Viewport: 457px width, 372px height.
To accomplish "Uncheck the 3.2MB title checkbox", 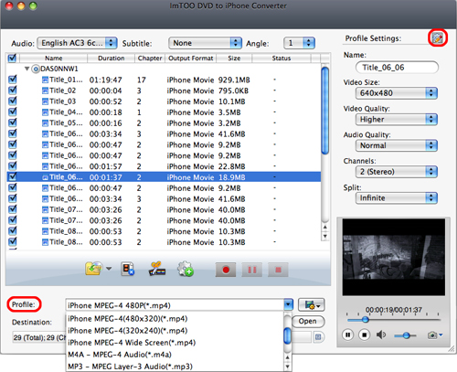I will (x=13, y=122).
